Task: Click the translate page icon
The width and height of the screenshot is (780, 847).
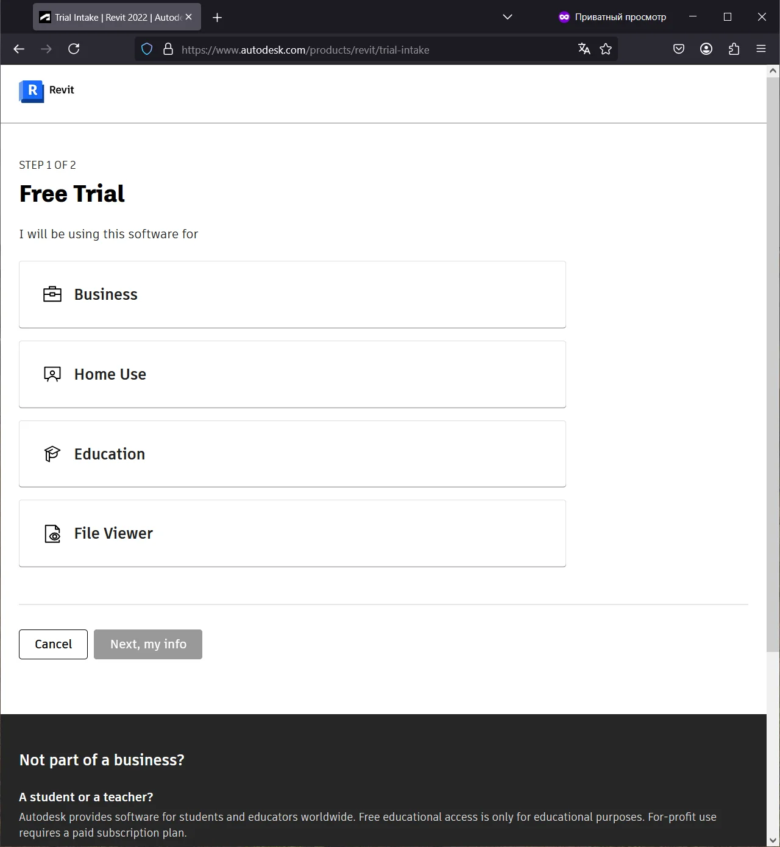Action: click(x=584, y=49)
